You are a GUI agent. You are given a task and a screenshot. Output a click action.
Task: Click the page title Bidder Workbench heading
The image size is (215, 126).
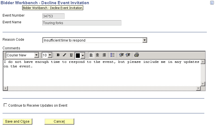[x=45, y=3]
